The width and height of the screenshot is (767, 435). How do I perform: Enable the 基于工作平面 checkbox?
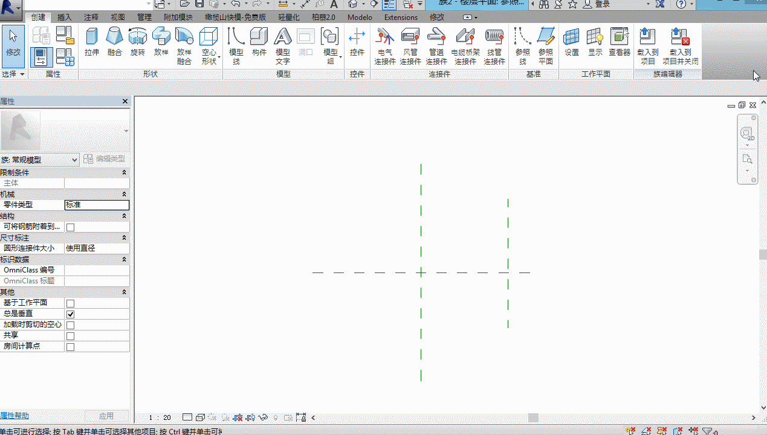click(70, 303)
